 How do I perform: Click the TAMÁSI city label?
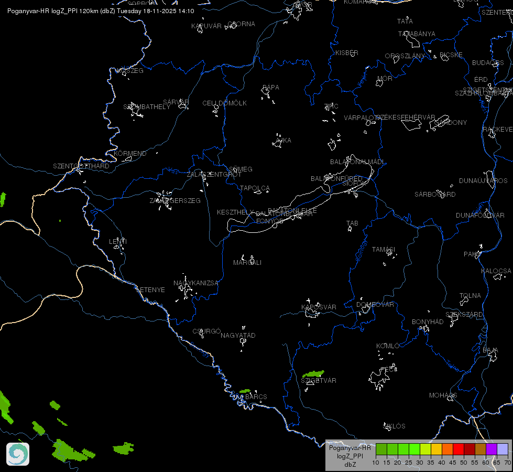click(384, 250)
